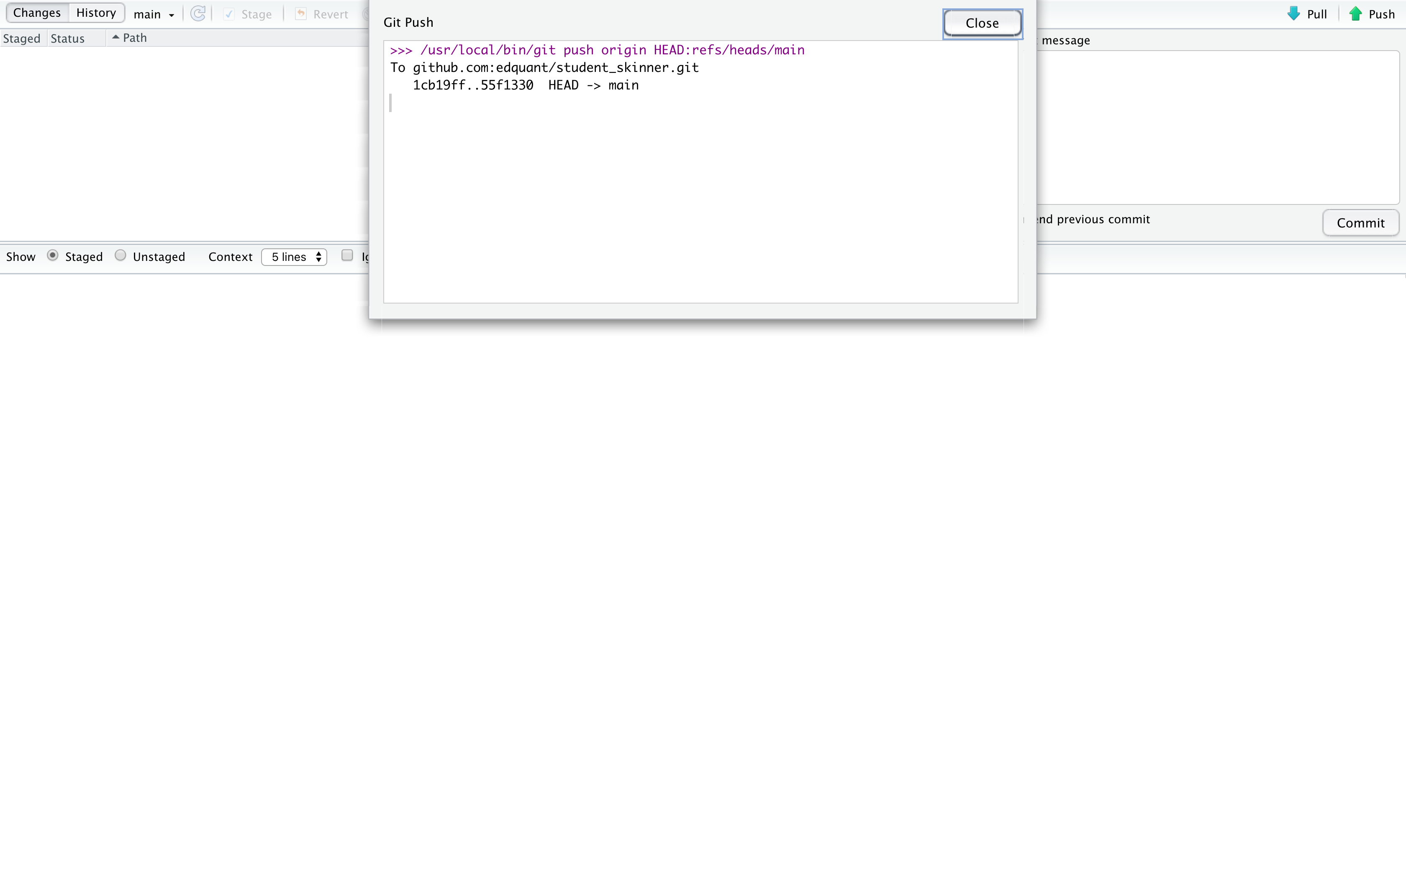
Task: Click the previous commit label
Action: tap(1103, 219)
